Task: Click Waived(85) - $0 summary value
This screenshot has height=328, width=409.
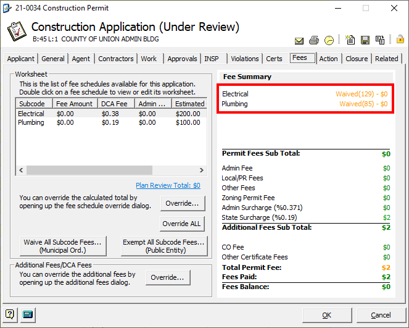Action: click(363, 104)
